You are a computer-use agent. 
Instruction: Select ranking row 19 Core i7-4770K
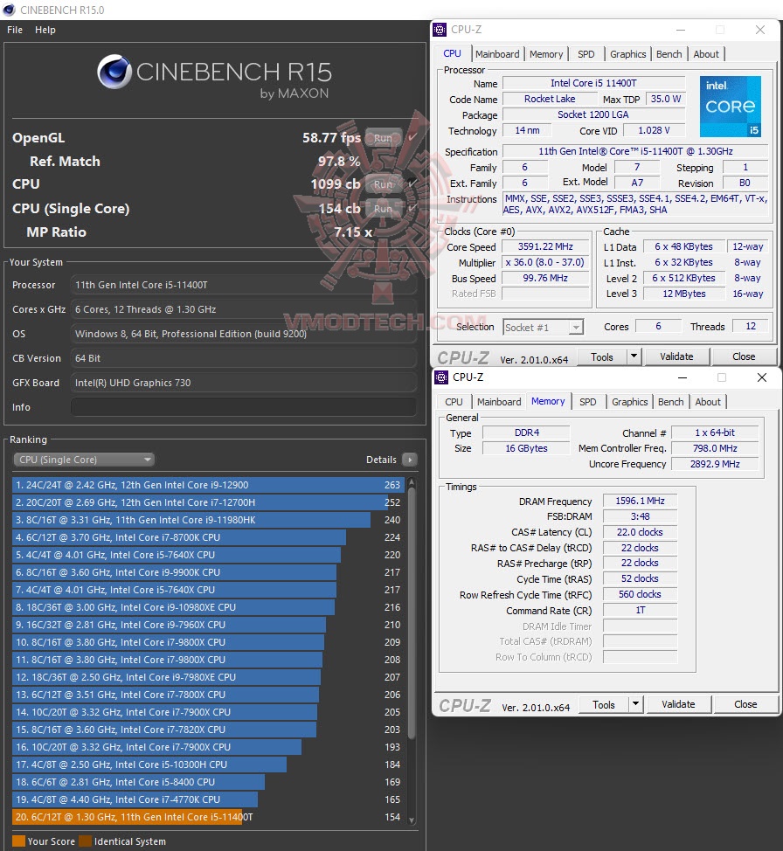[x=207, y=799]
